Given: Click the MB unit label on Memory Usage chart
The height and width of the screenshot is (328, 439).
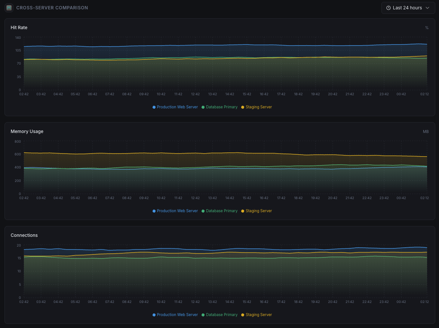Looking at the screenshot, I should coord(426,131).
